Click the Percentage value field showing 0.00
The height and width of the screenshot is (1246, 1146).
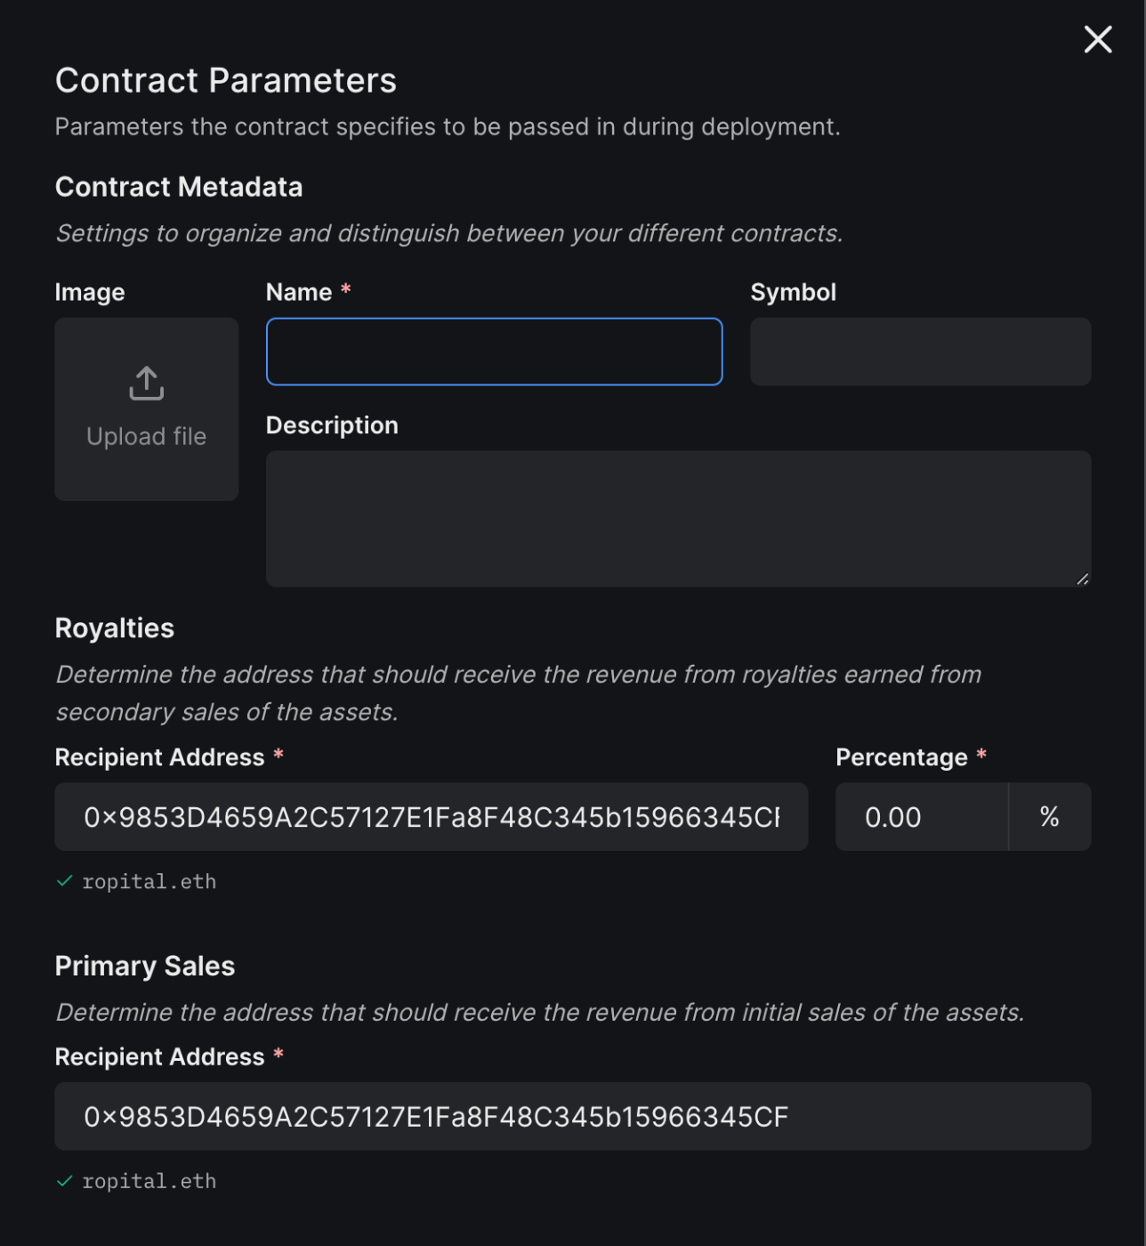point(922,817)
